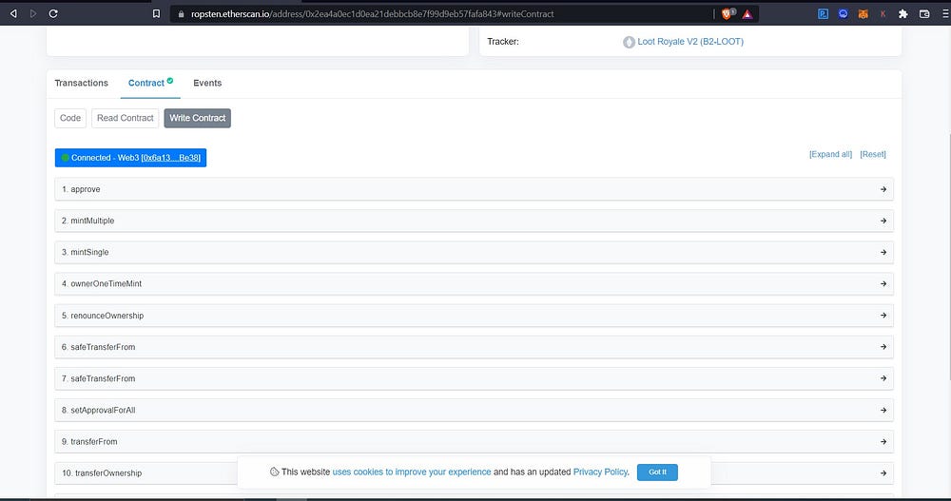Open the Events tab

pyautogui.click(x=207, y=83)
